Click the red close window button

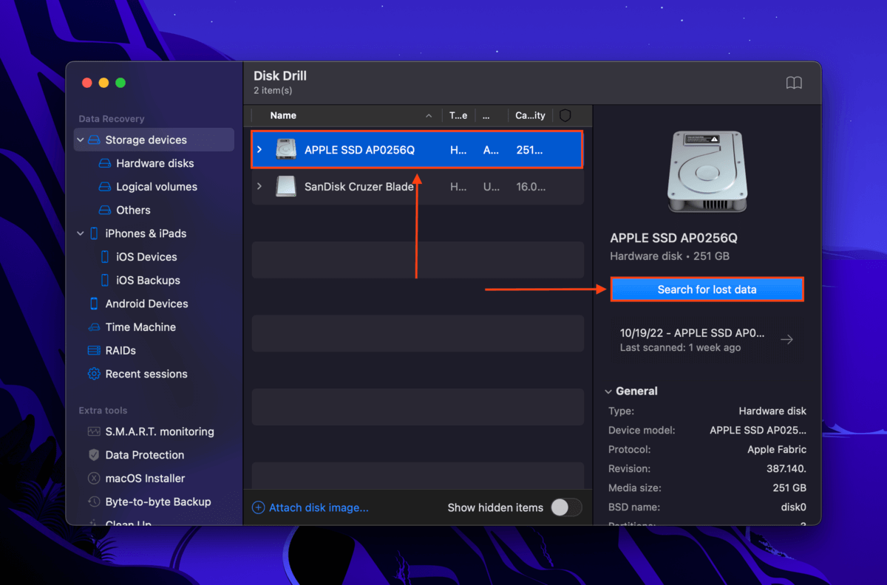click(87, 83)
